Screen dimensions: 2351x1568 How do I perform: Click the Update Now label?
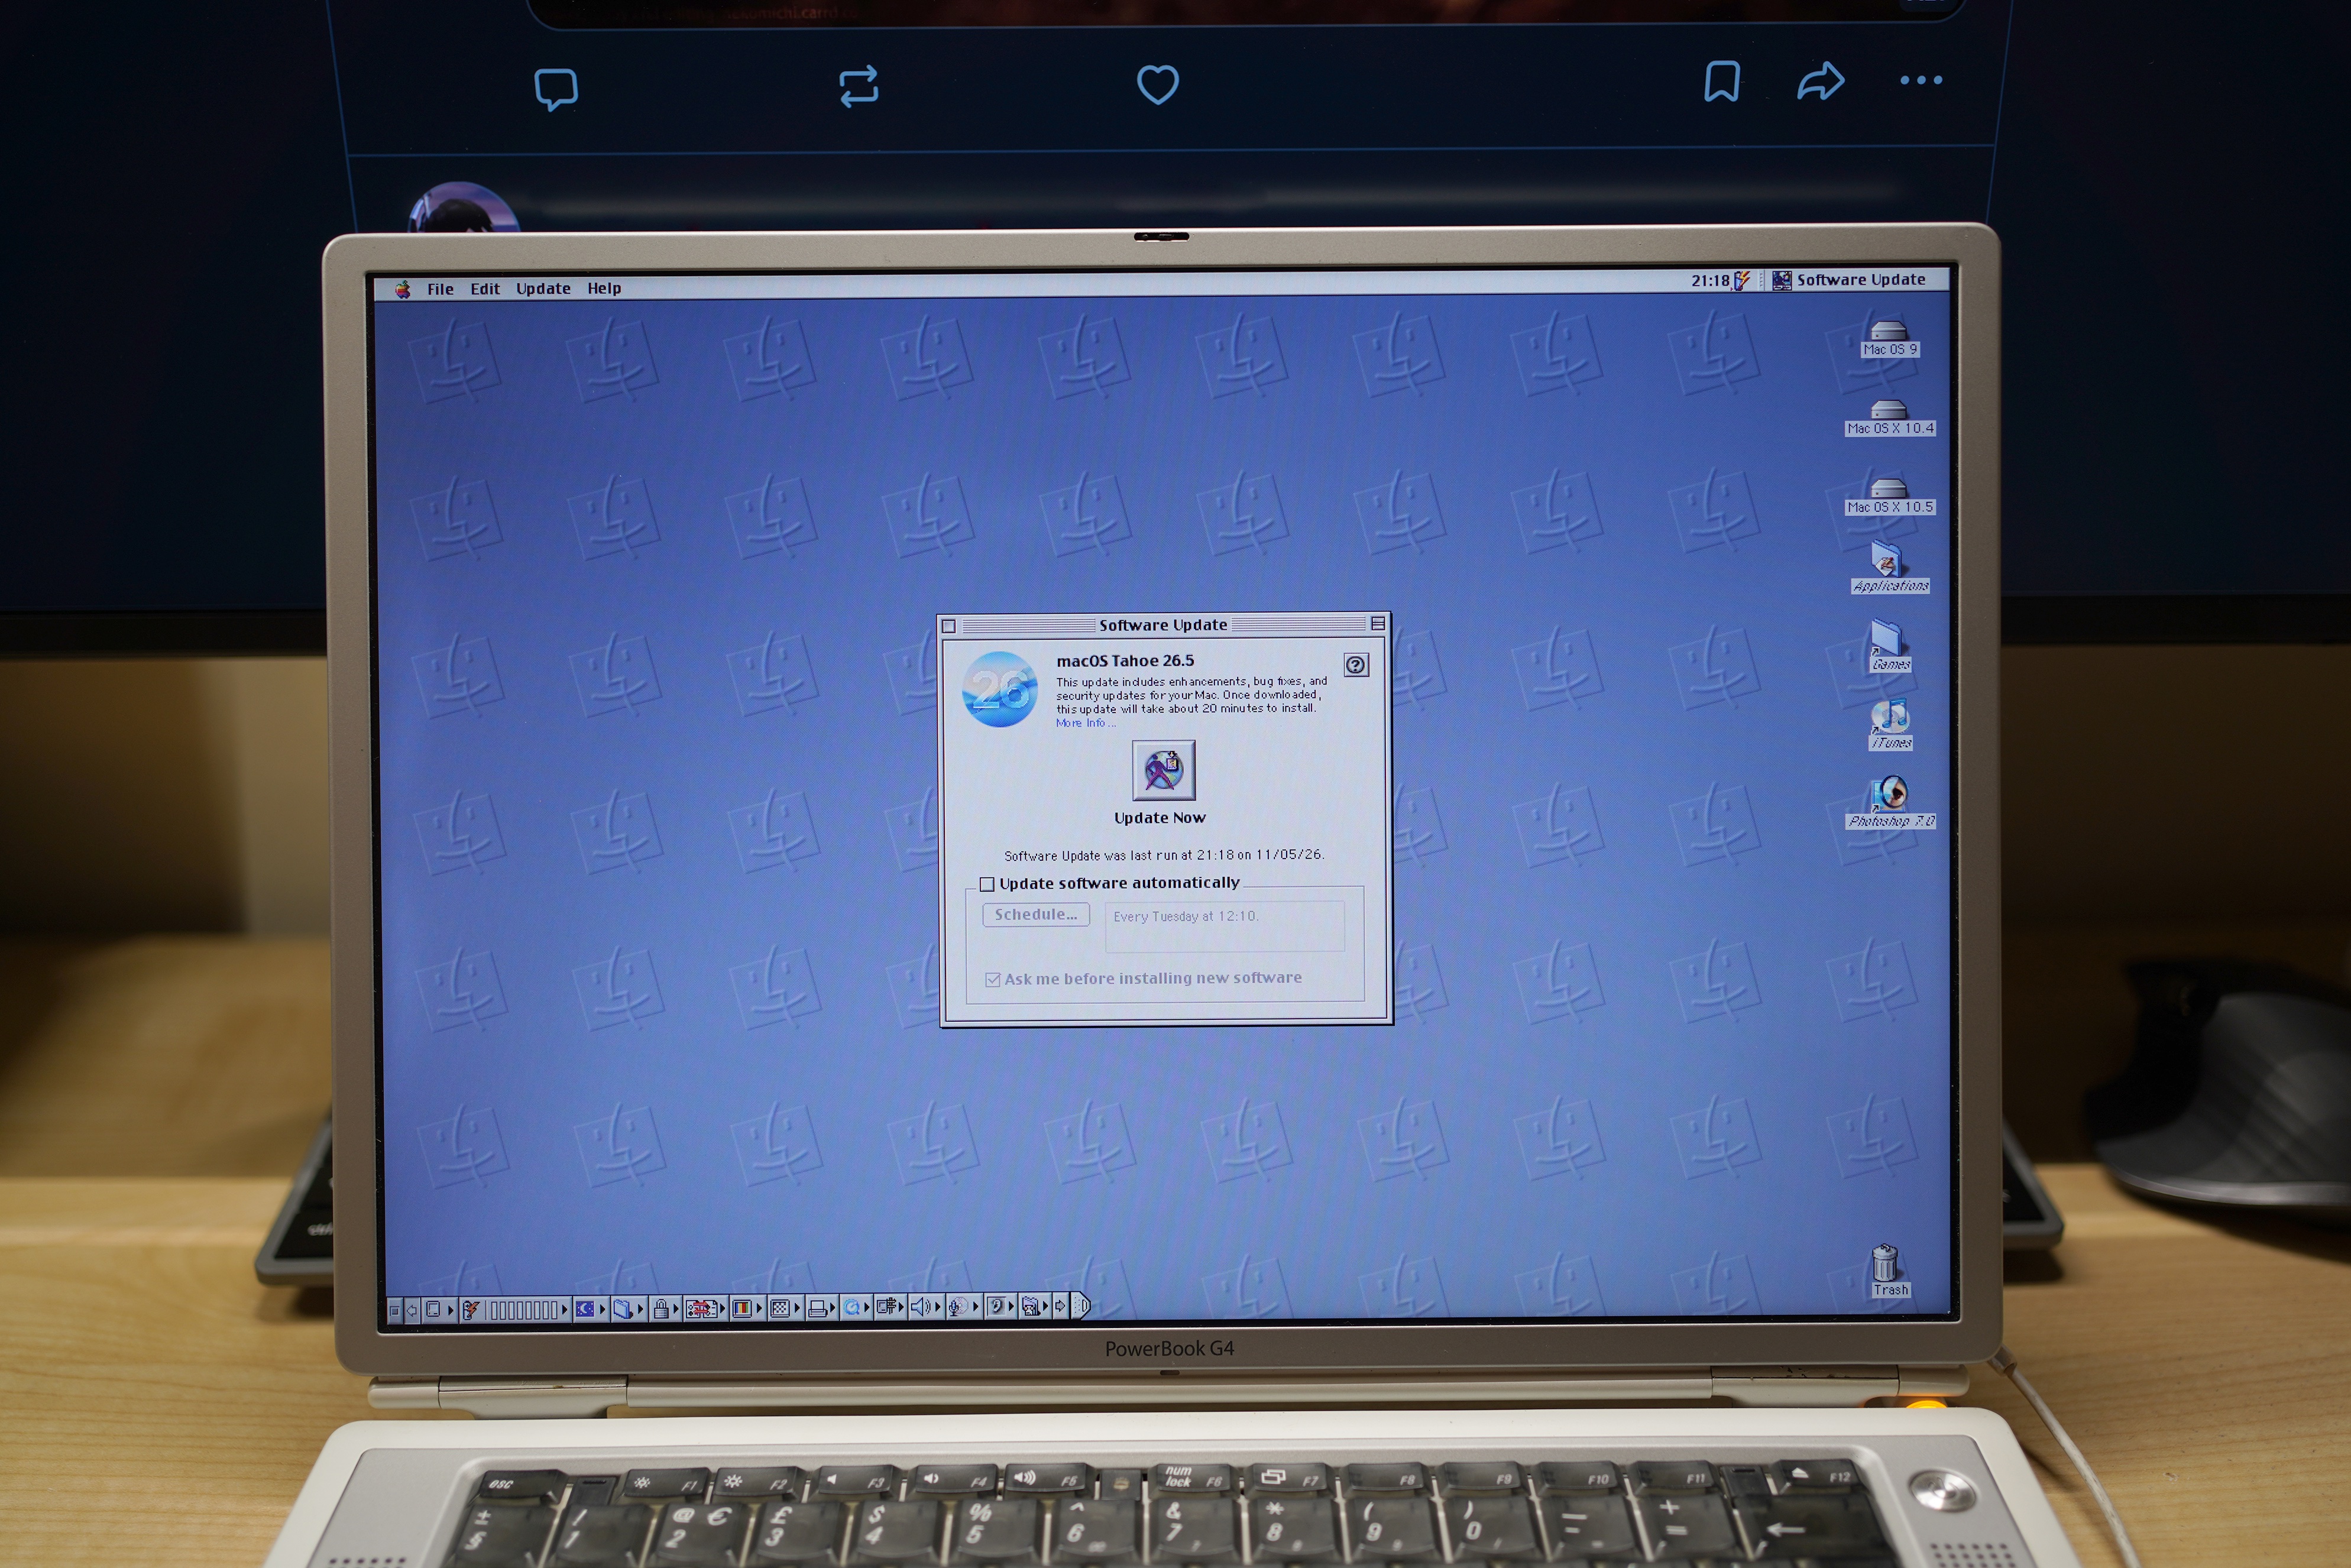1160,818
